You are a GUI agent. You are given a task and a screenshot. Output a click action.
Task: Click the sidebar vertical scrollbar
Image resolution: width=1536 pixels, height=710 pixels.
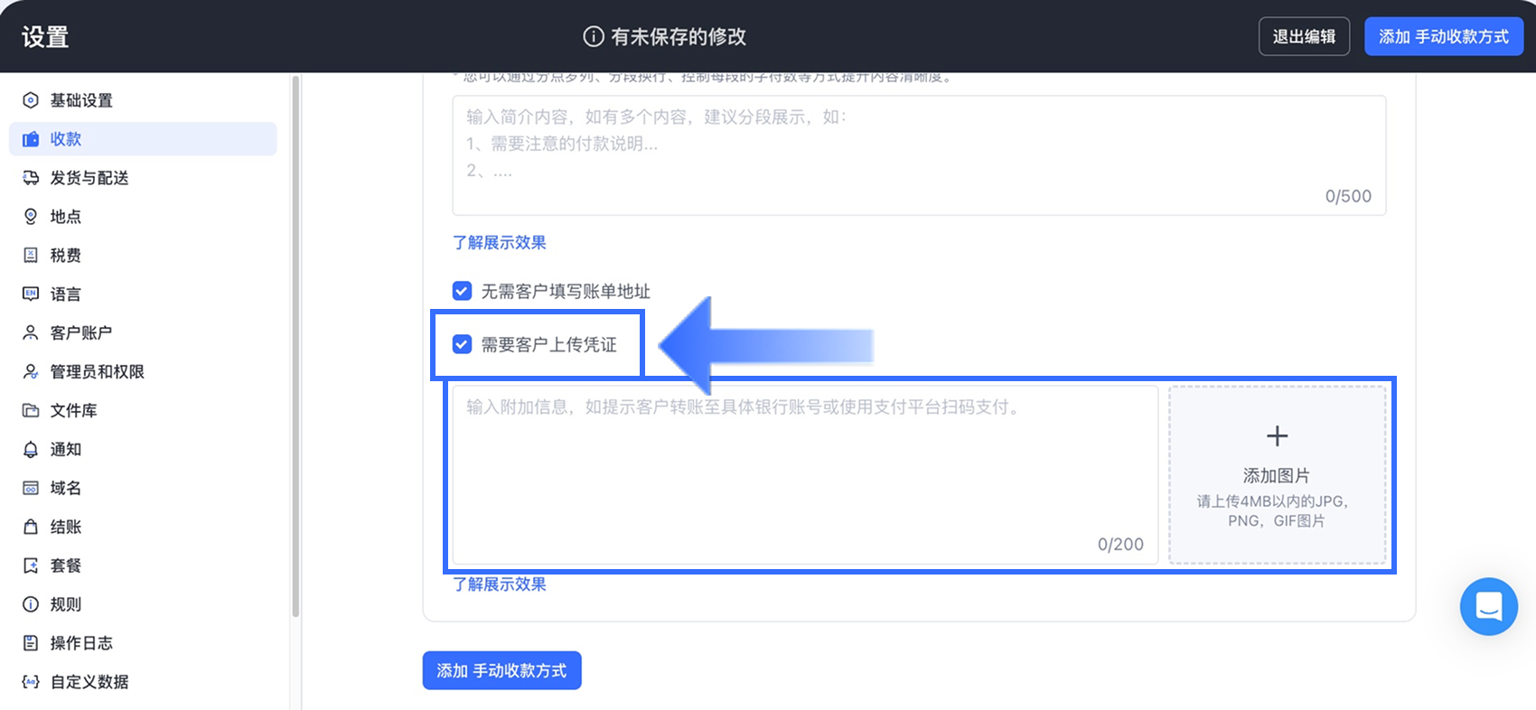(295, 343)
